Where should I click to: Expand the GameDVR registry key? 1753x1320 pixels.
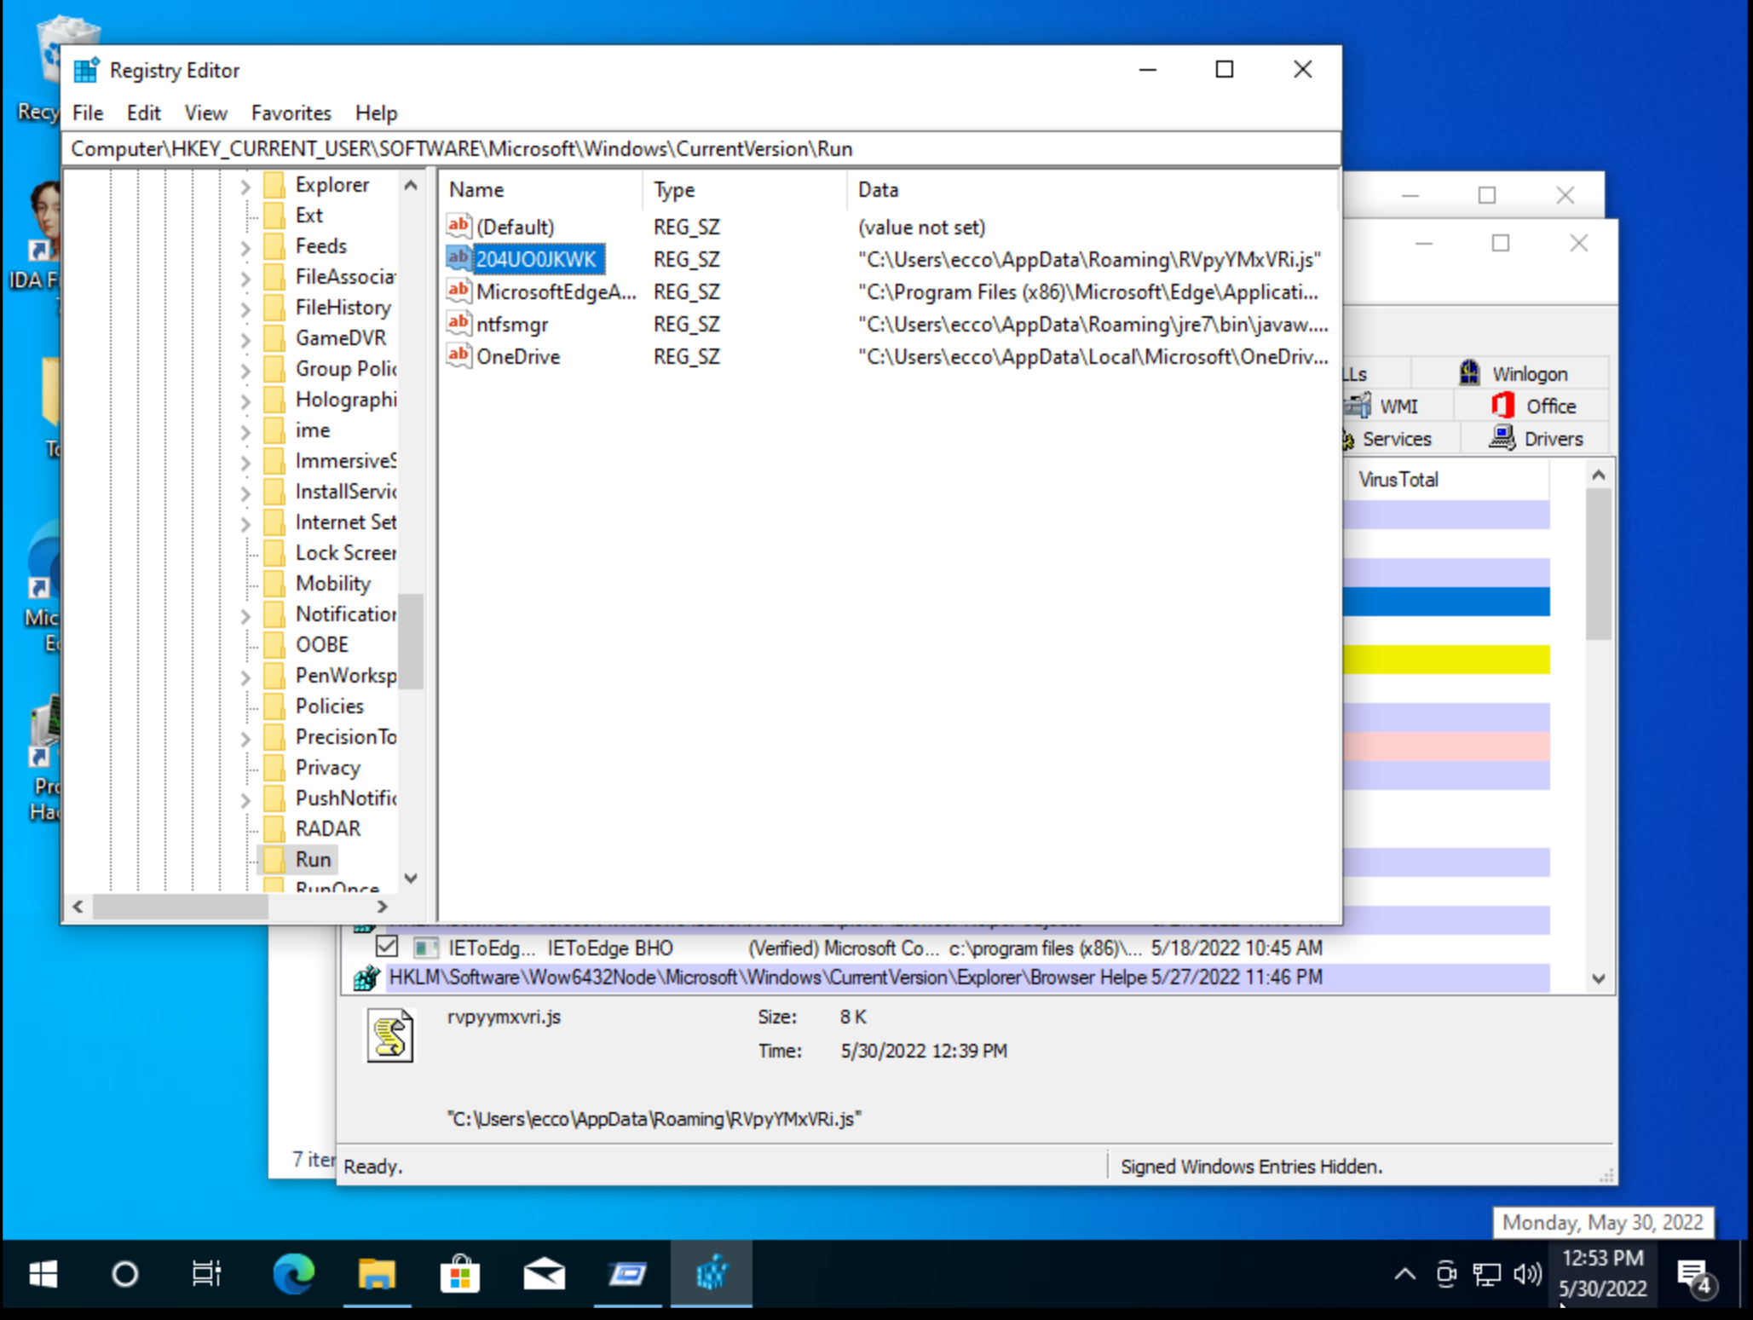(245, 338)
